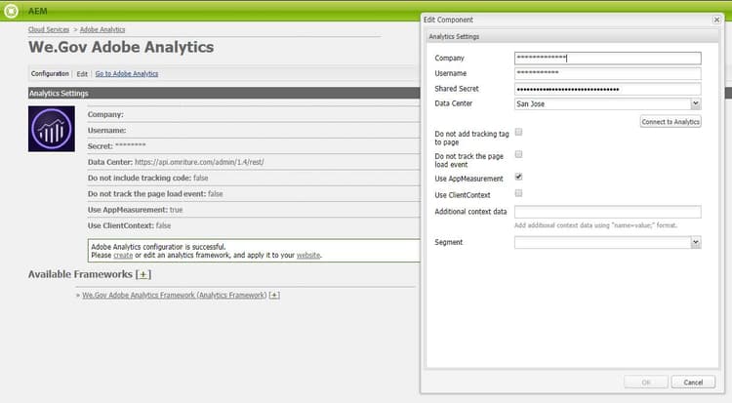Click the Analytics Settings tab in dialog
Screen dimensions: 732x403
[454, 36]
